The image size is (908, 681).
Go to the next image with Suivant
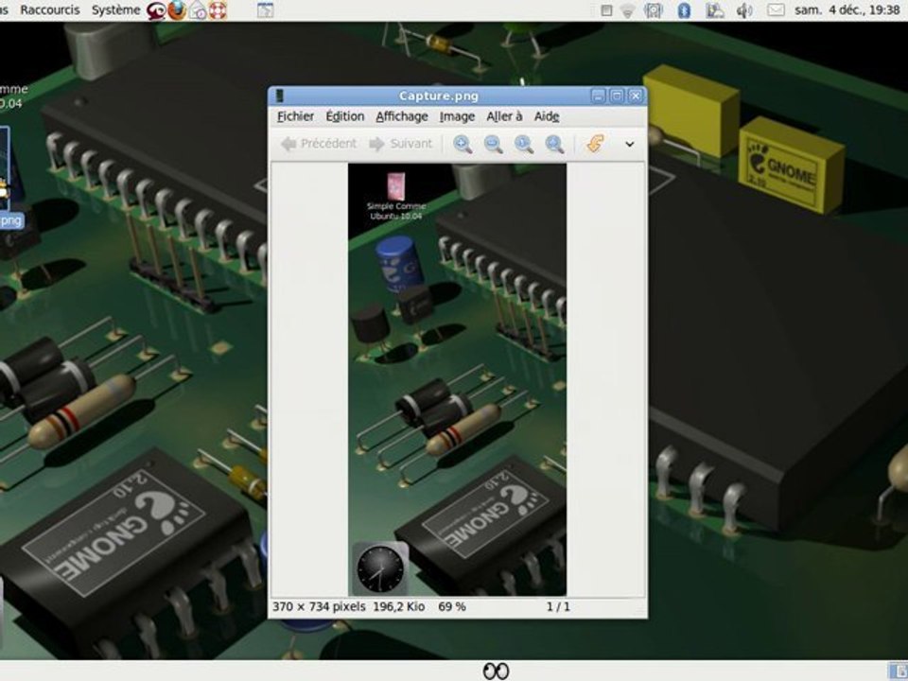pyautogui.click(x=401, y=144)
